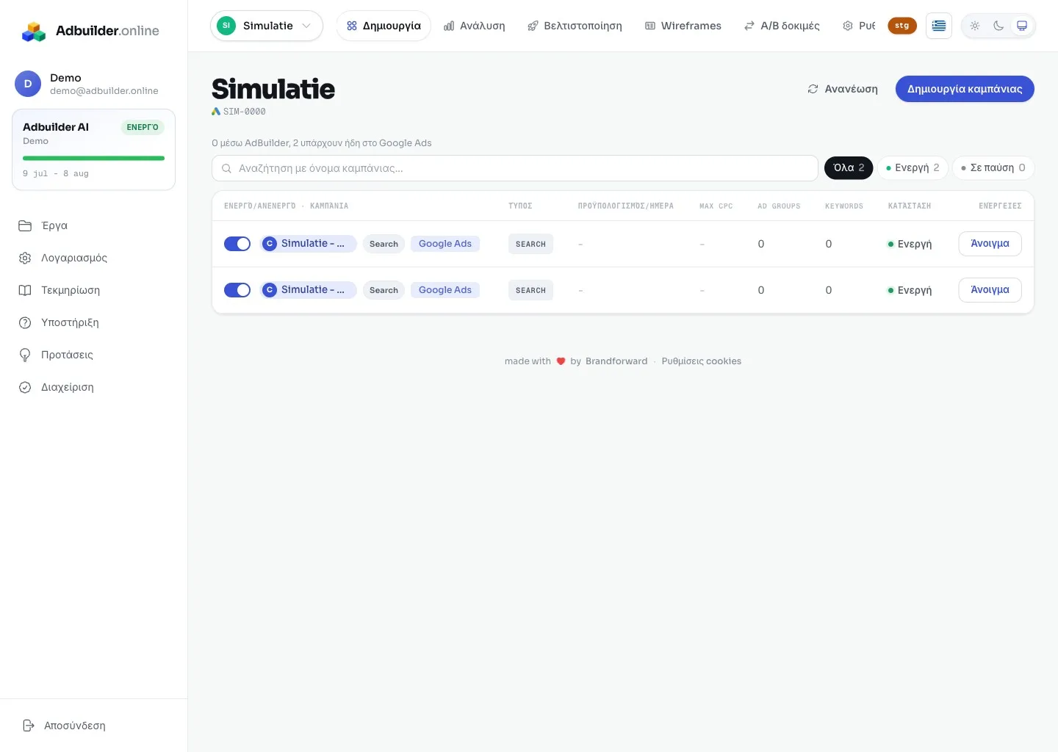Viewport: 1058px width, 752px height.
Task: Click the Ανανέωση refresh arrows icon
Action: point(813,89)
